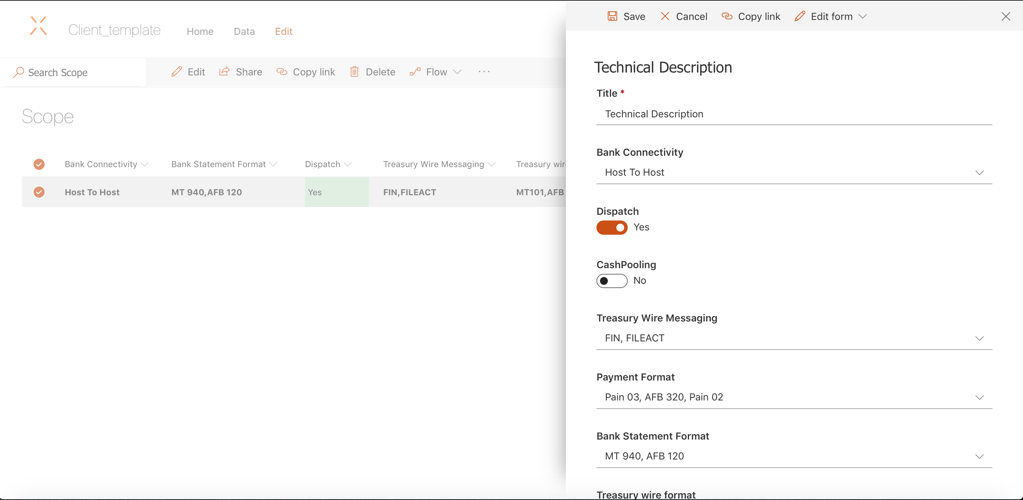Click the list toolbar Copy link chain icon
1023x500 pixels.
[x=282, y=71]
